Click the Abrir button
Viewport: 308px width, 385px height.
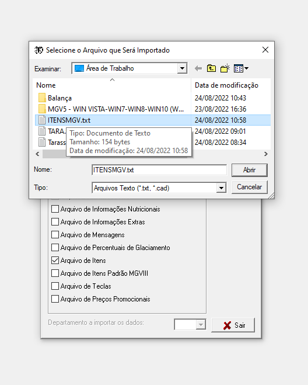tap(250, 170)
